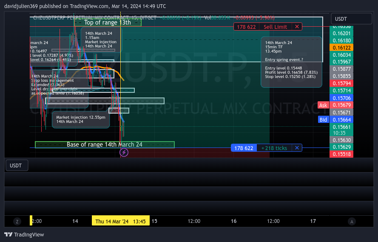Cancel the Sell Limit order with the red X
The width and height of the screenshot is (378, 242).
[x=297, y=27]
